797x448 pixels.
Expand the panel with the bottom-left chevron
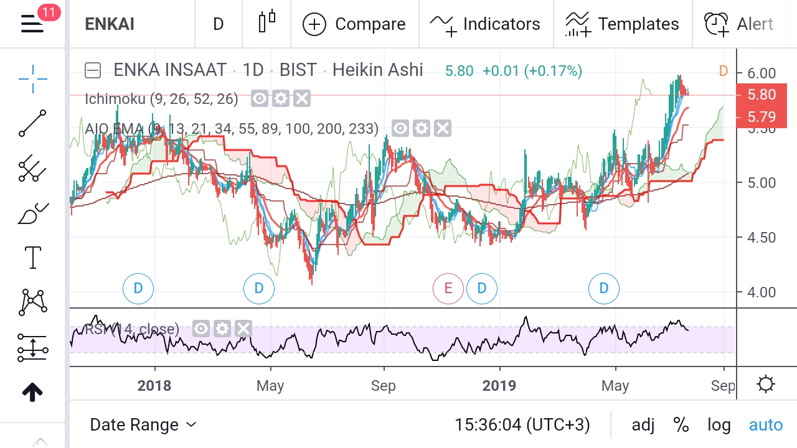[x=39, y=442]
